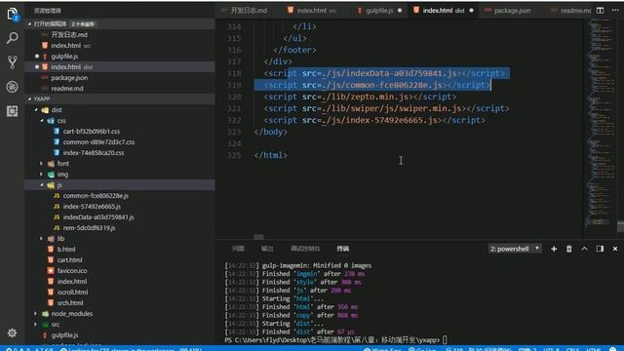Switch to the gulpfile.js editor tab
Image resolution: width=624 pixels, height=351 pixels.
pyautogui.click(x=379, y=11)
